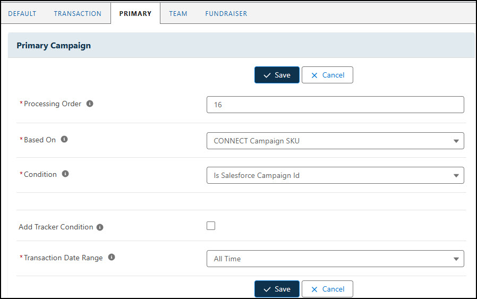
Task: Click the Processing Order label
Action: tap(53, 104)
